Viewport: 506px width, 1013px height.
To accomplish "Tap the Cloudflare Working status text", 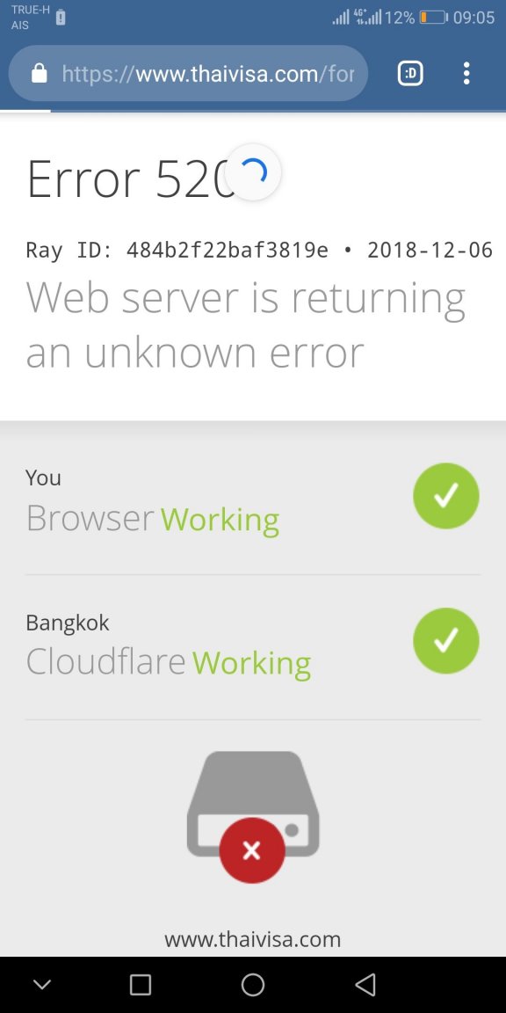I will coord(169,664).
